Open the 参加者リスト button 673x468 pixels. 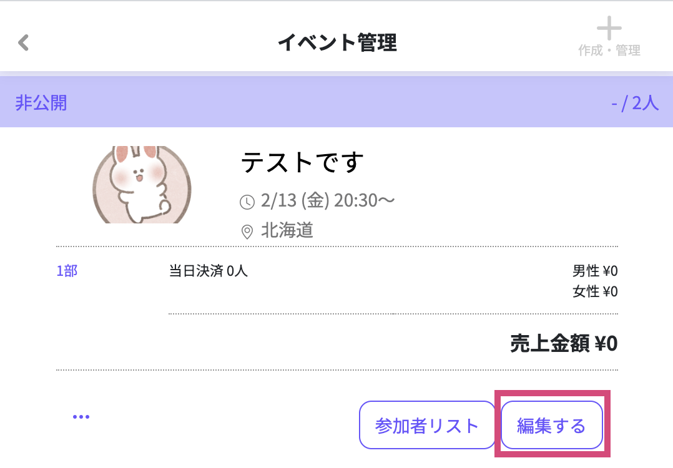(x=427, y=425)
